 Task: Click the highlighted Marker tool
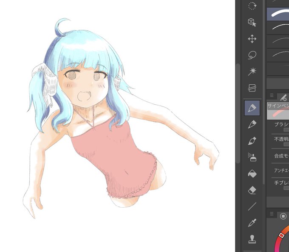(252, 108)
